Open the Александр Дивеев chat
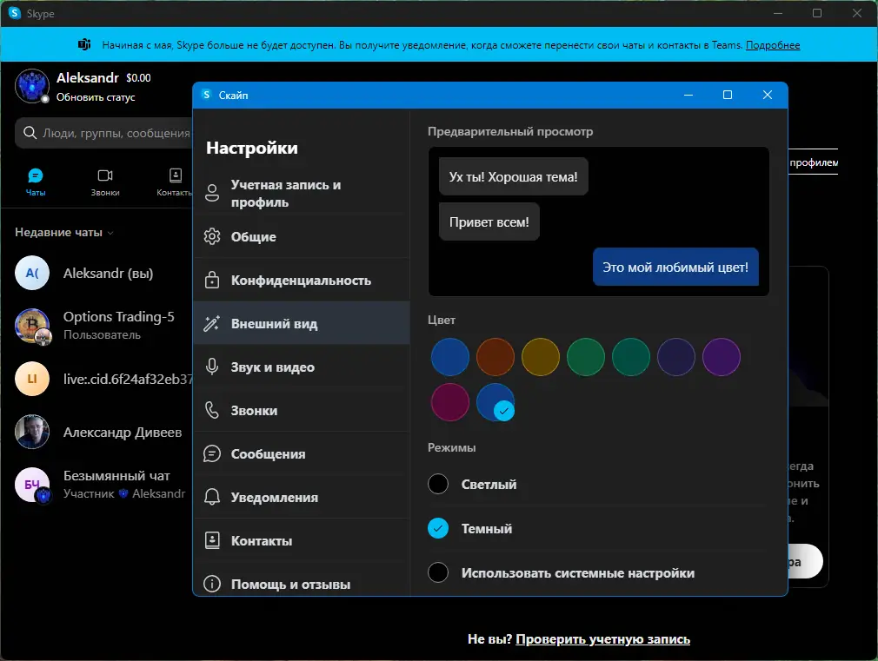Screen dimensions: 878x661 [96, 432]
